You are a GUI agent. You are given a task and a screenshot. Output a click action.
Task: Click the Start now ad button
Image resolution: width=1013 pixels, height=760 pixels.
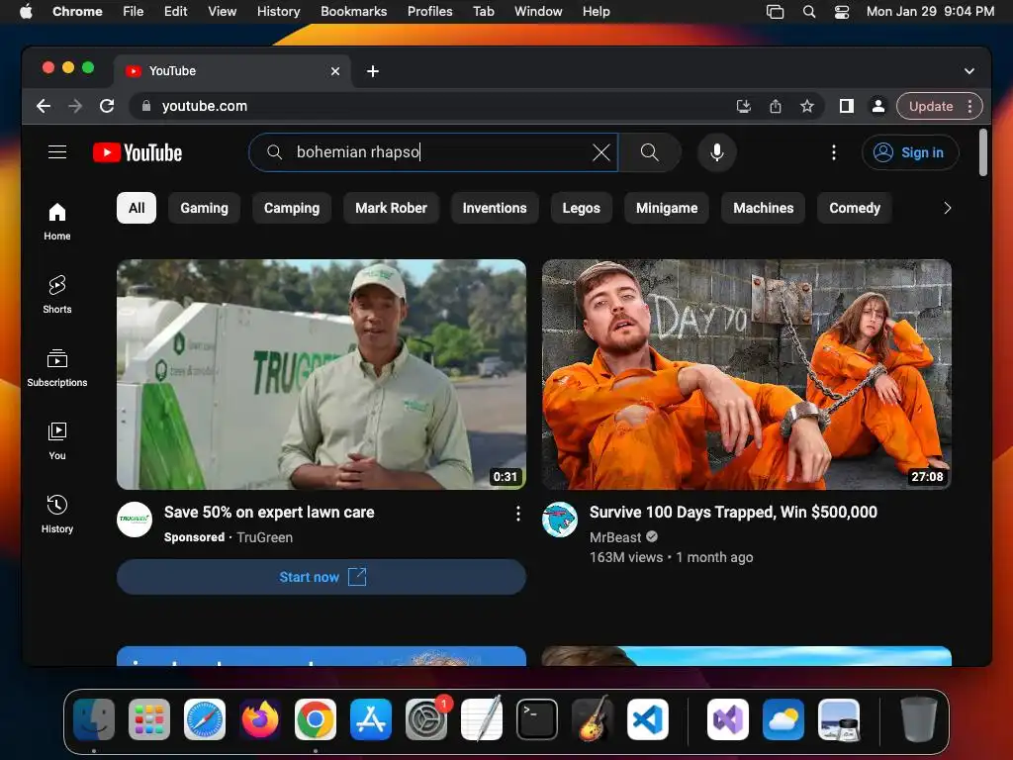click(x=322, y=577)
